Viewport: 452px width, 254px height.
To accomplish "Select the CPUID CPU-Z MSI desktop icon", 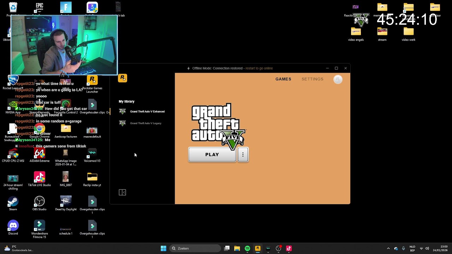I will click(13, 155).
